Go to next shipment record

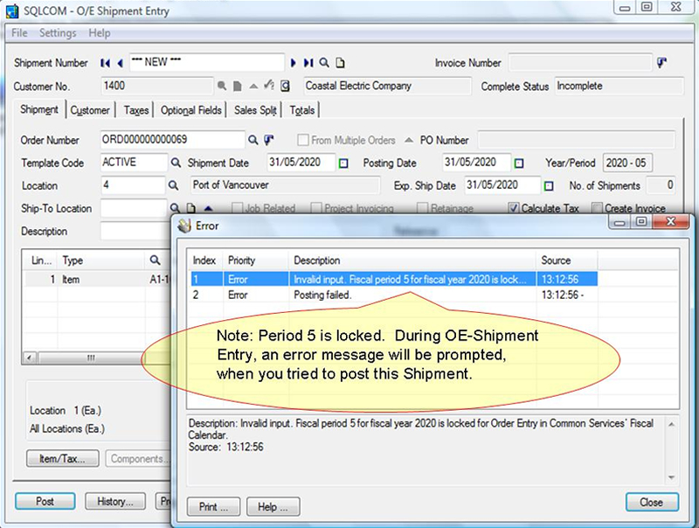click(x=293, y=63)
